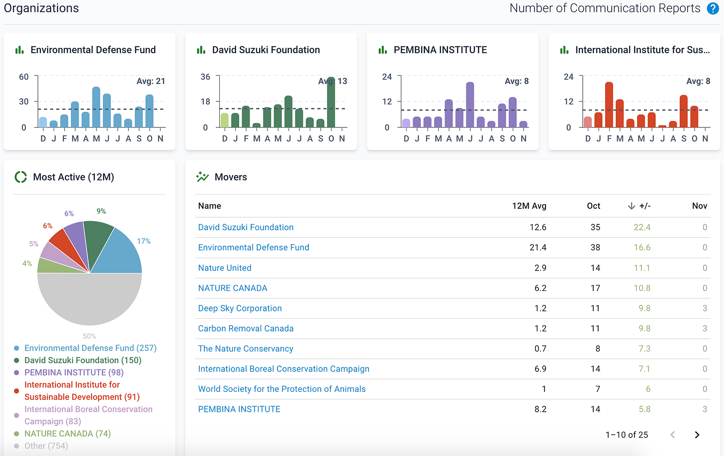The image size is (724, 456).
Task: Open David Suzuki Foundation in Movers table
Action: (246, 227)
